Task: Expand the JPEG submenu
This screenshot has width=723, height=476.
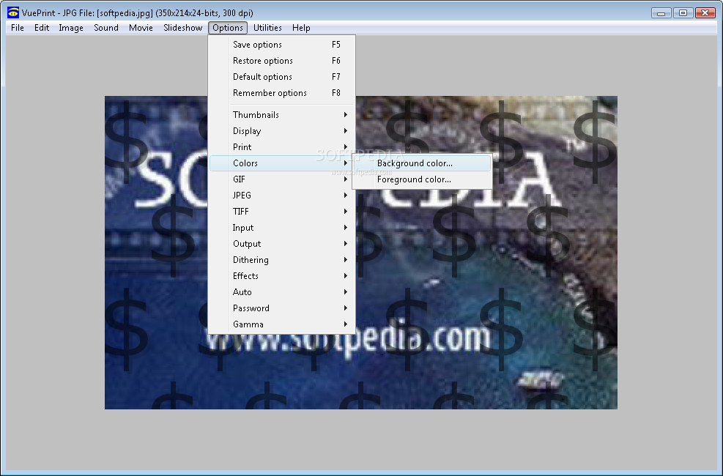Action: point(282,196)
